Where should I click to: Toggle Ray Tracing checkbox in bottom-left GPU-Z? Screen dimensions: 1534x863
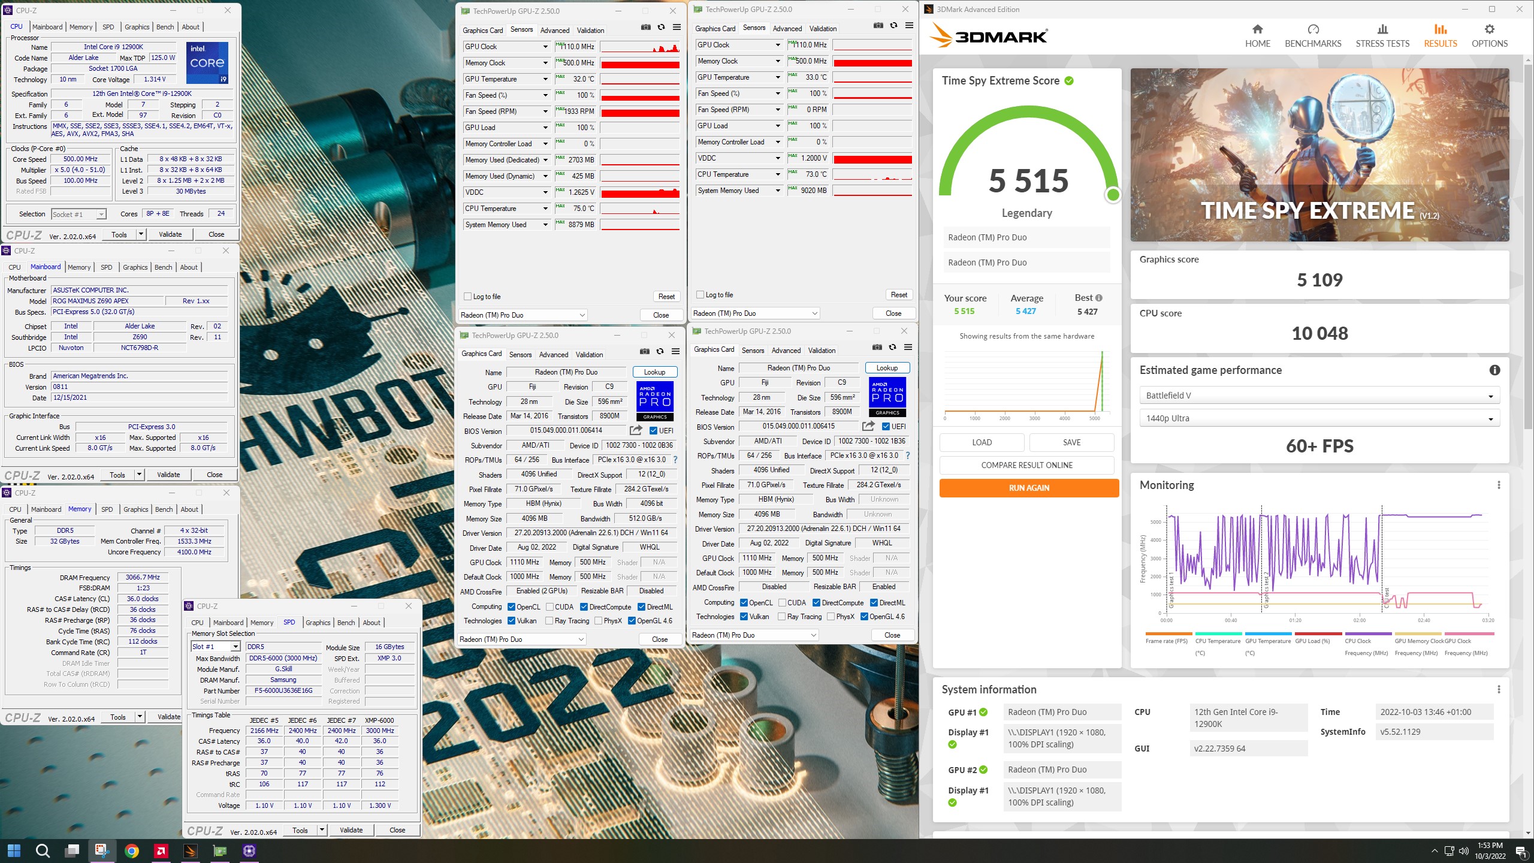coord(549,621)
